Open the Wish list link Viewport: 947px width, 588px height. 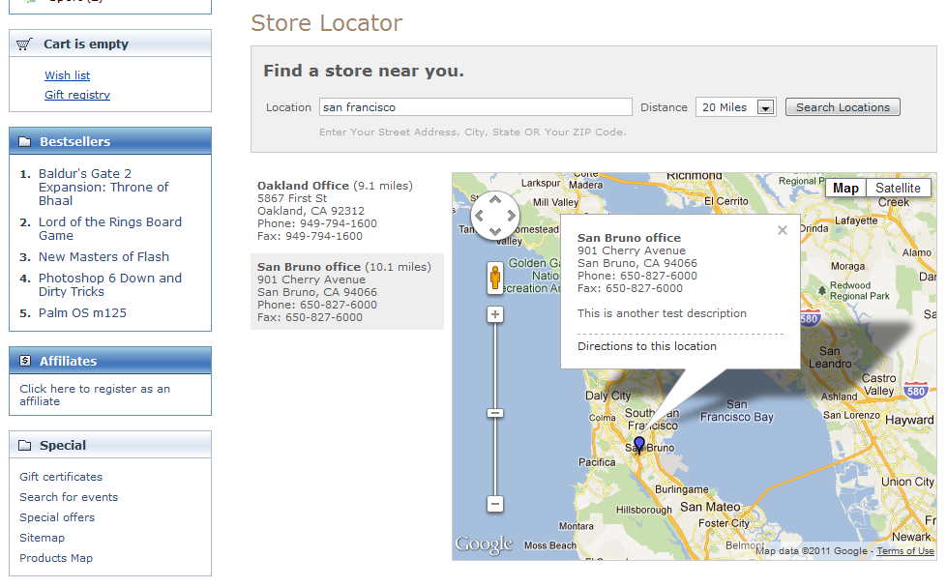point(67,75)
